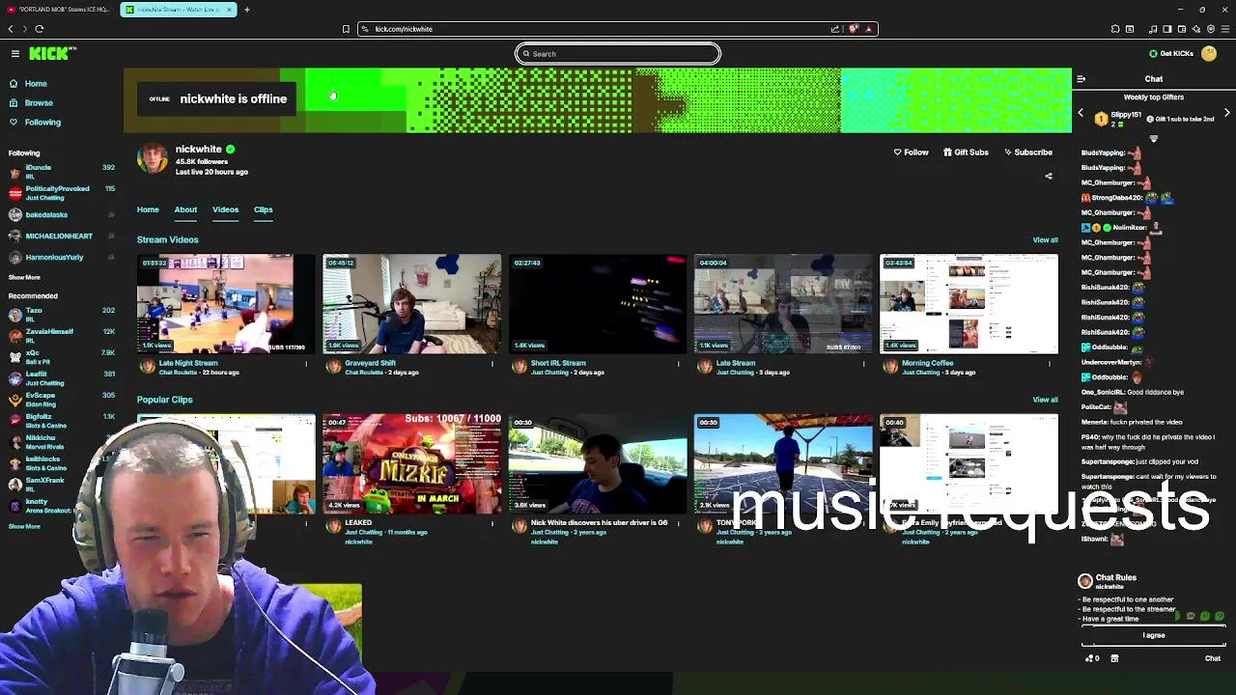Open the browser hamburger menu
1236x695 pixels.
(x=1225, y=29)
